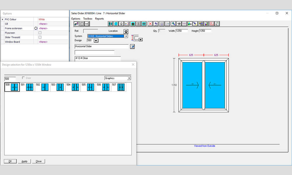Open the System dropdown for SYHS Horizontal Sliders
292x175 pixels.
[126, 36]
